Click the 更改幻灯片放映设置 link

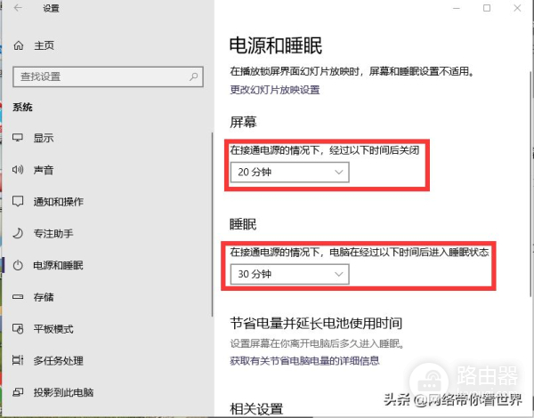275,90
